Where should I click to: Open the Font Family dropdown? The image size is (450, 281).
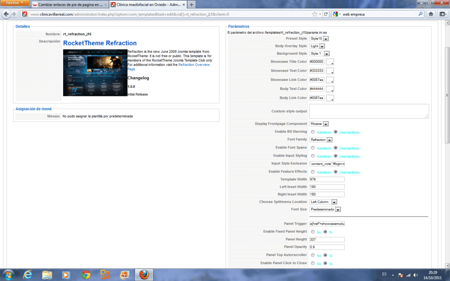click(x=321, y=140)
